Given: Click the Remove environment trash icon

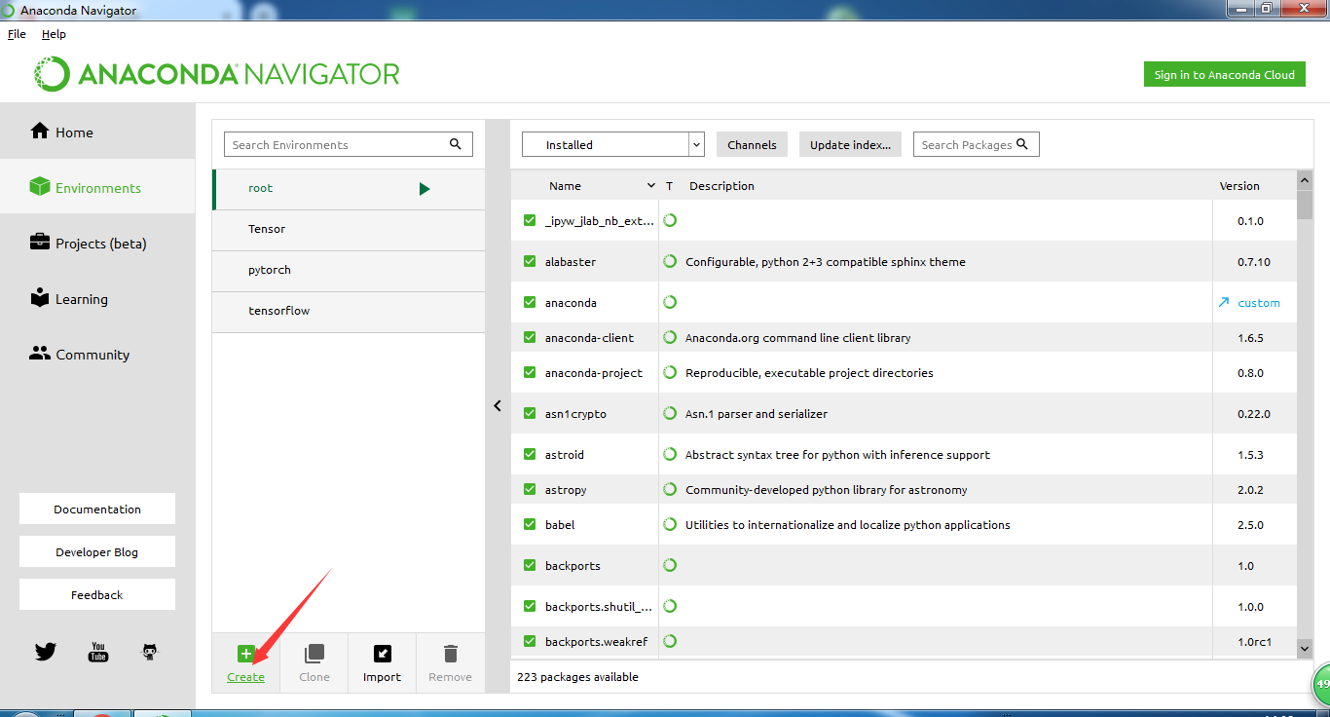Looking at the screenshot, I should (450, 654).
